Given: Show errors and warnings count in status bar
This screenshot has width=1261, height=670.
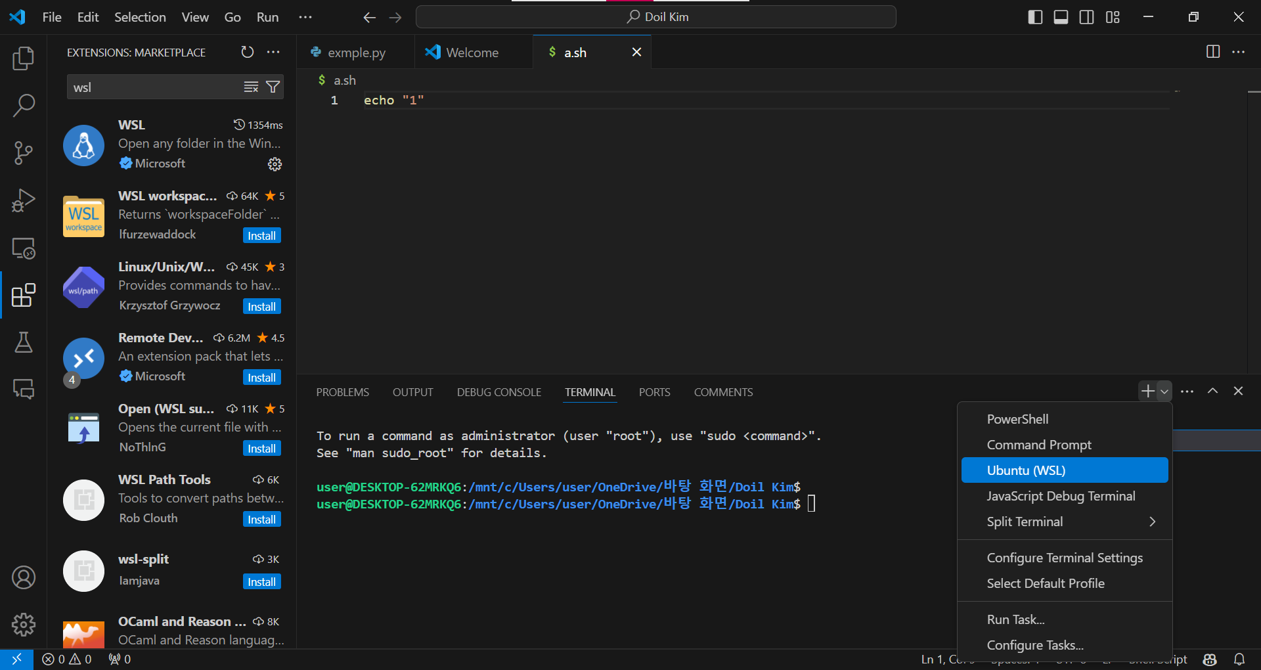Looking at the screenshot, I should [66, 659].
